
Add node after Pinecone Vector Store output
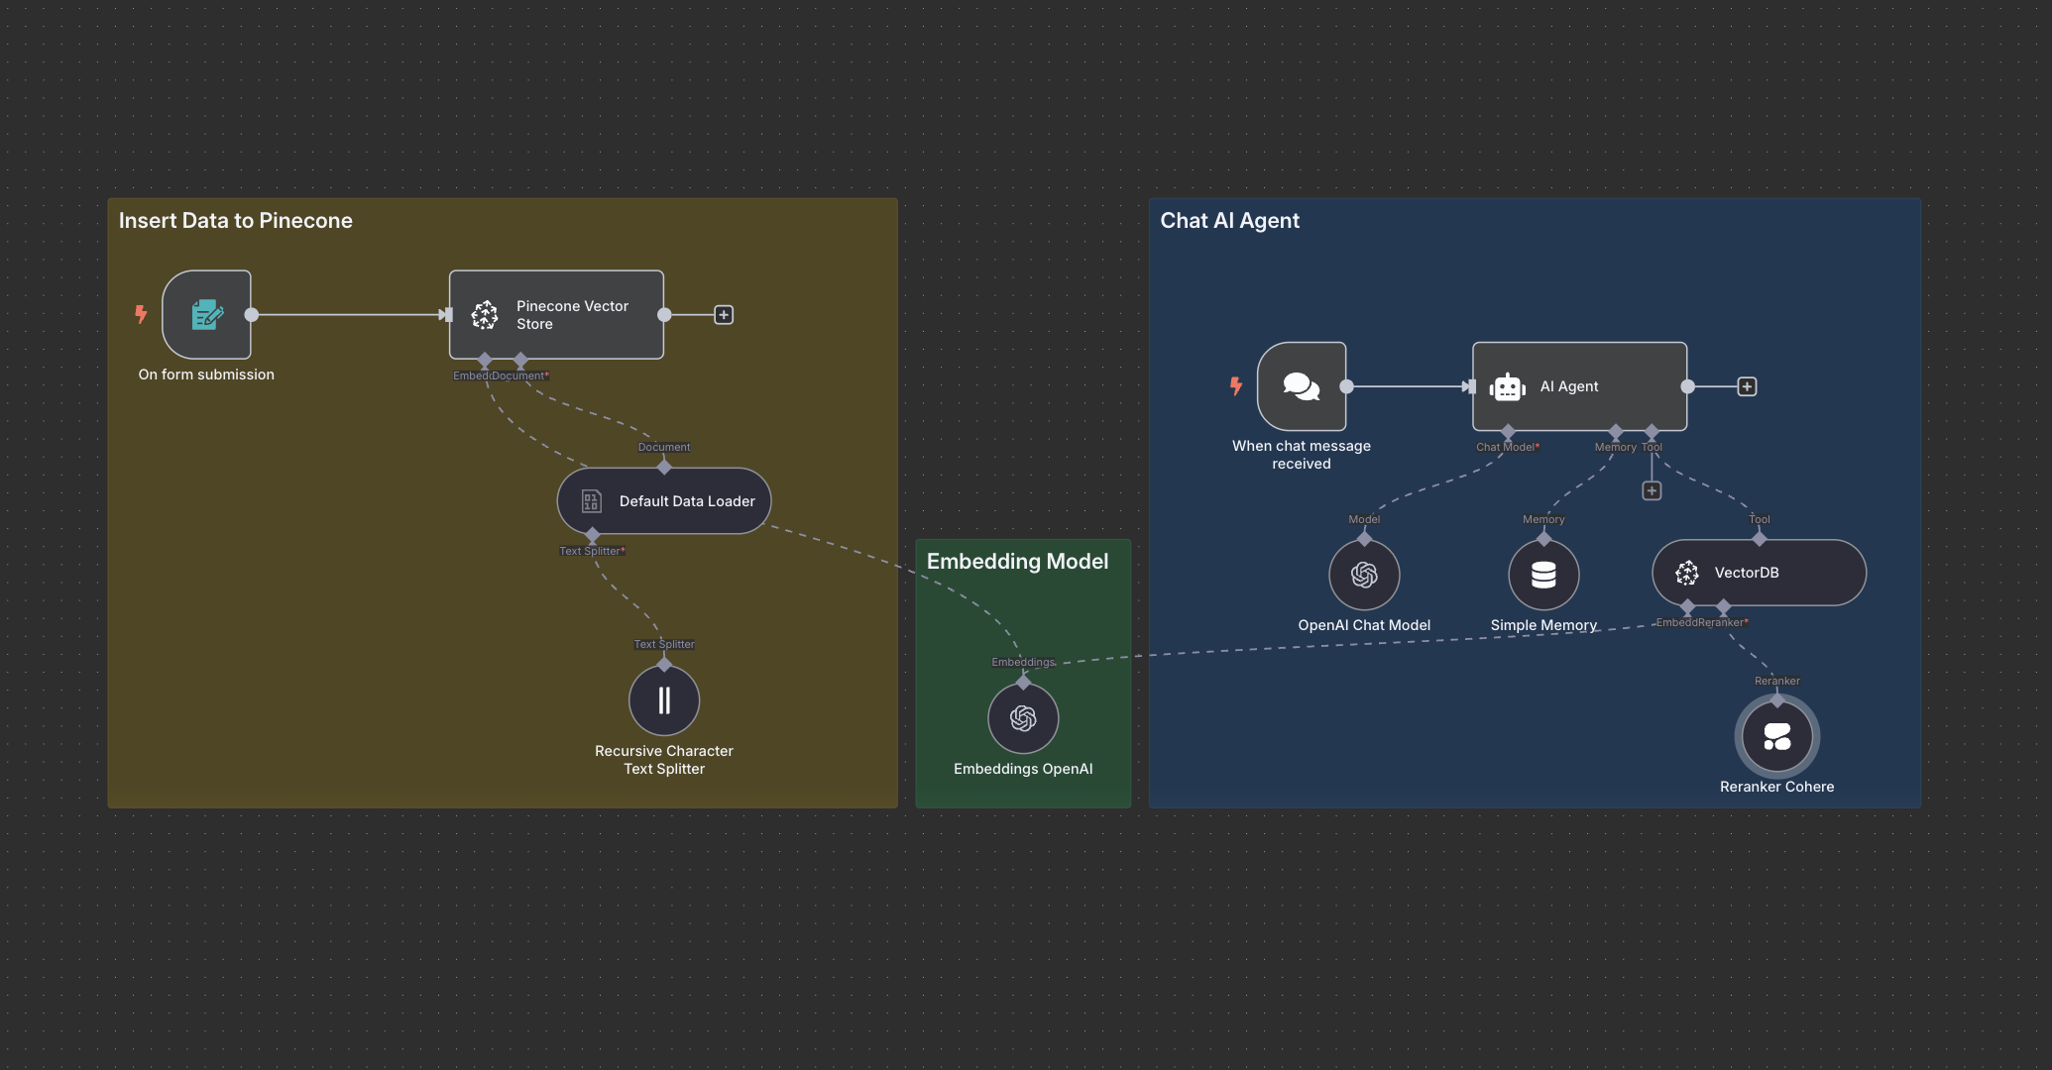(724, 315)
